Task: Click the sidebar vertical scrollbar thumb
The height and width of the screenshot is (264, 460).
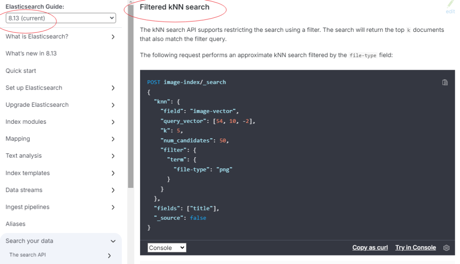Action: coord(131,96)
